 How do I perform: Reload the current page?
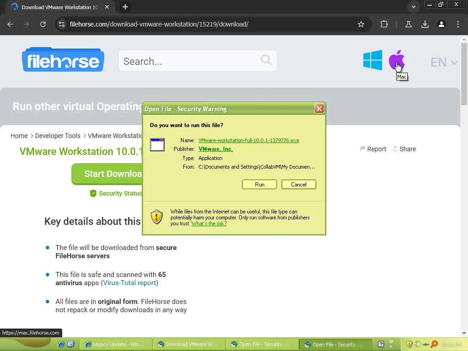(43, 24)
